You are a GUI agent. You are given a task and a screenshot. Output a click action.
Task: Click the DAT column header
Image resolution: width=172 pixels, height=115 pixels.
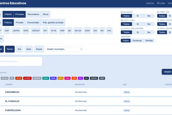[125, 85]
